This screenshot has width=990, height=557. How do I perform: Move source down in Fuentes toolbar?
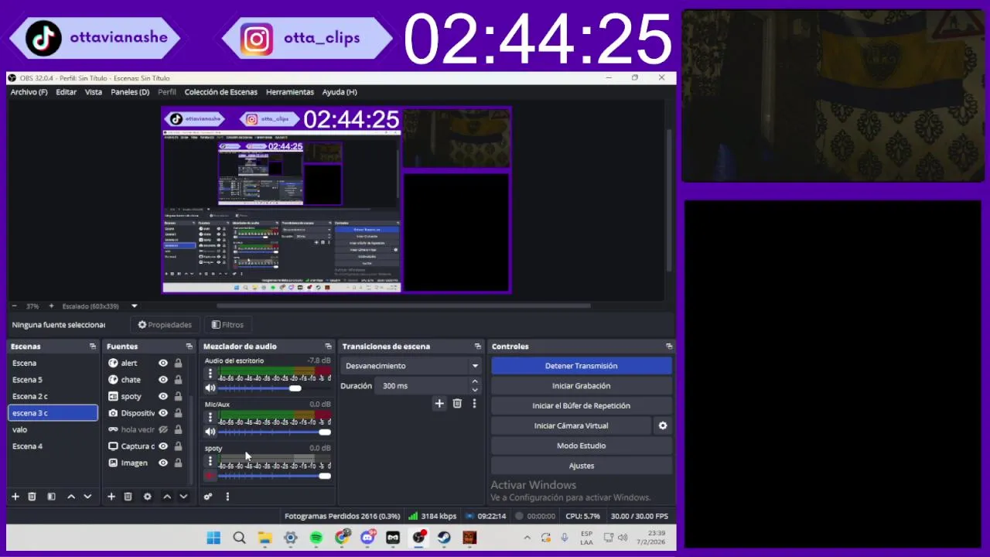[x=183, y=497]
